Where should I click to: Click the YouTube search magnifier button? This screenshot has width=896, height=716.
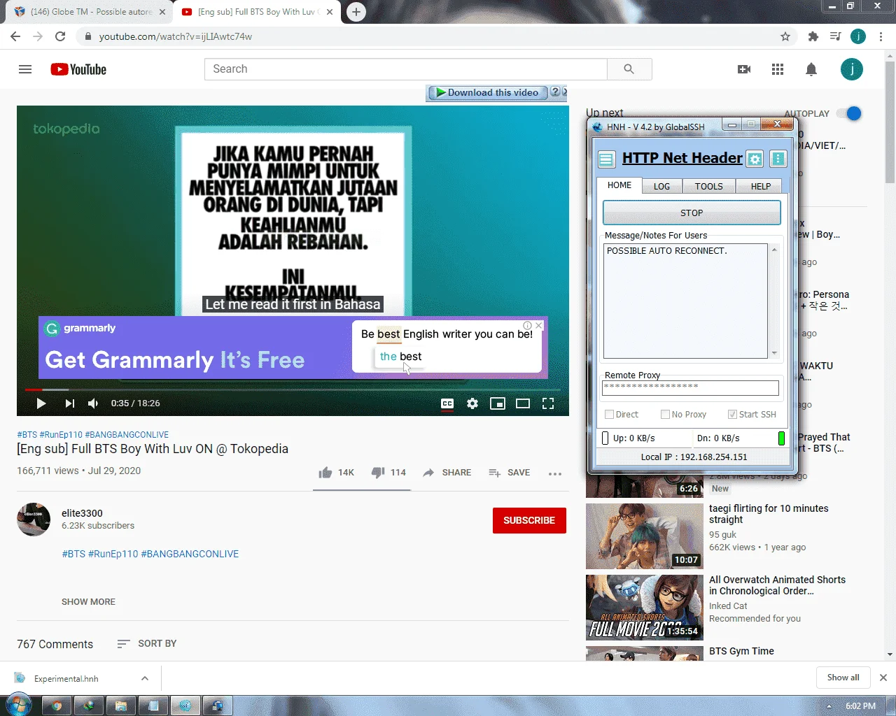pos(629,69)
